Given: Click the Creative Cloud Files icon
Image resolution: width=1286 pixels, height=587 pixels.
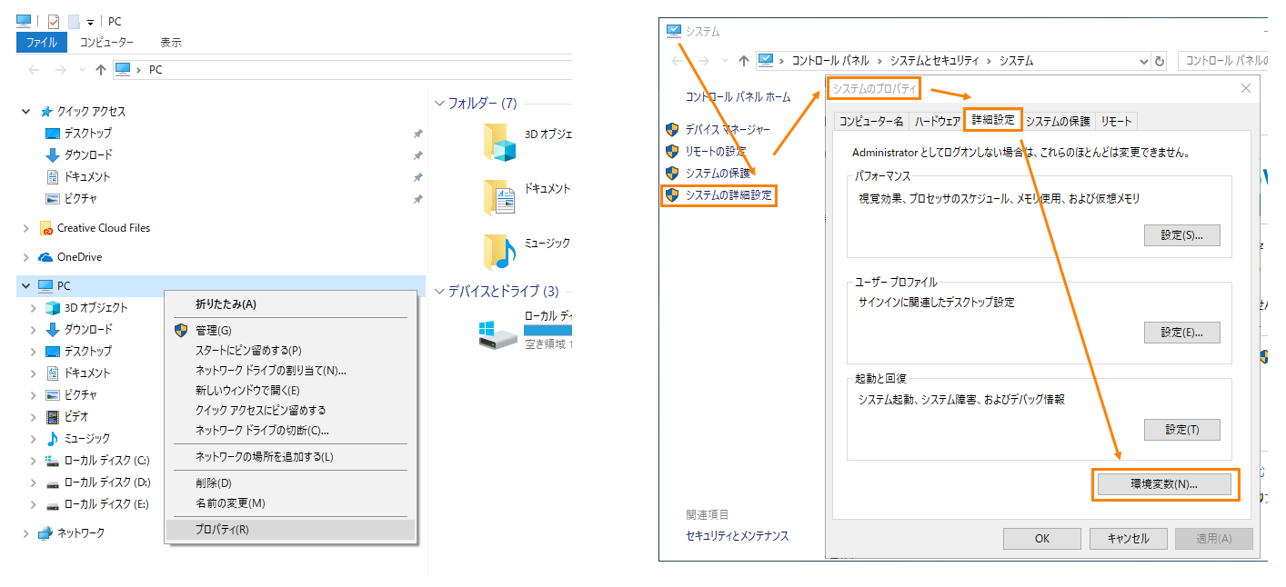Looking at the screenshot, I should point(46,228).
